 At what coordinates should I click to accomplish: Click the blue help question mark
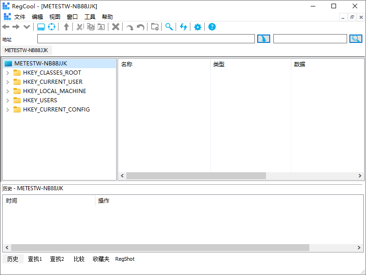pos(212,27)
